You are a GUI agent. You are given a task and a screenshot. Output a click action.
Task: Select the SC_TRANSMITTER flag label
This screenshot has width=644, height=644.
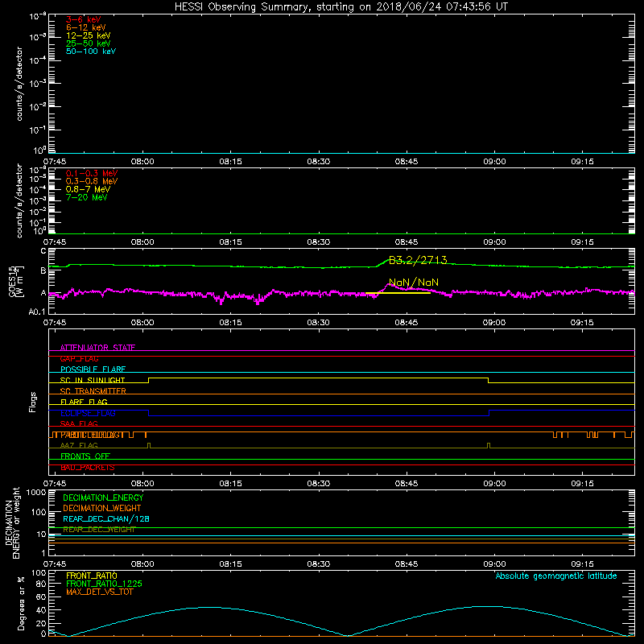(x=93, y=391)
